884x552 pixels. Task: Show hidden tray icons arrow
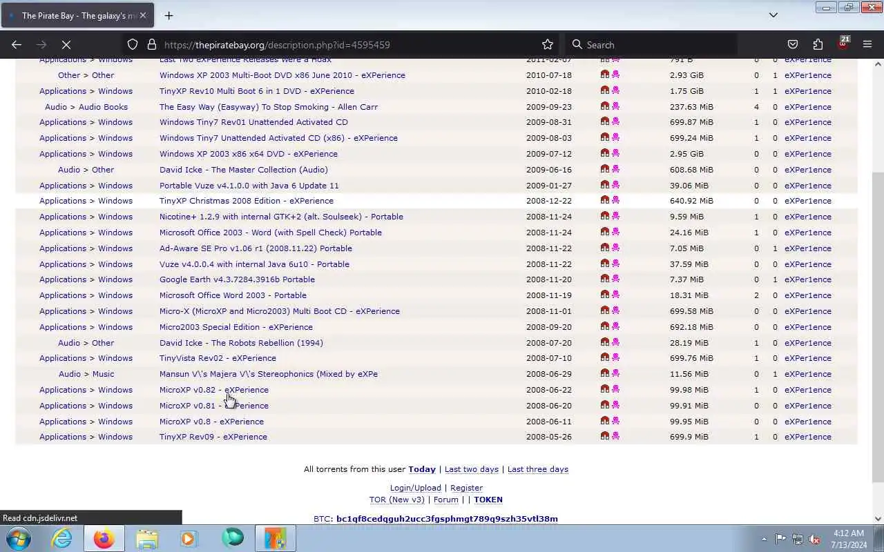[x=764, y=539]
